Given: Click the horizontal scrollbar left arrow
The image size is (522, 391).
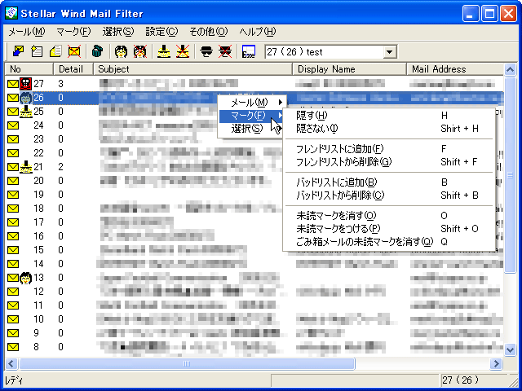Looking at the screenshot, I should point(11,364).
